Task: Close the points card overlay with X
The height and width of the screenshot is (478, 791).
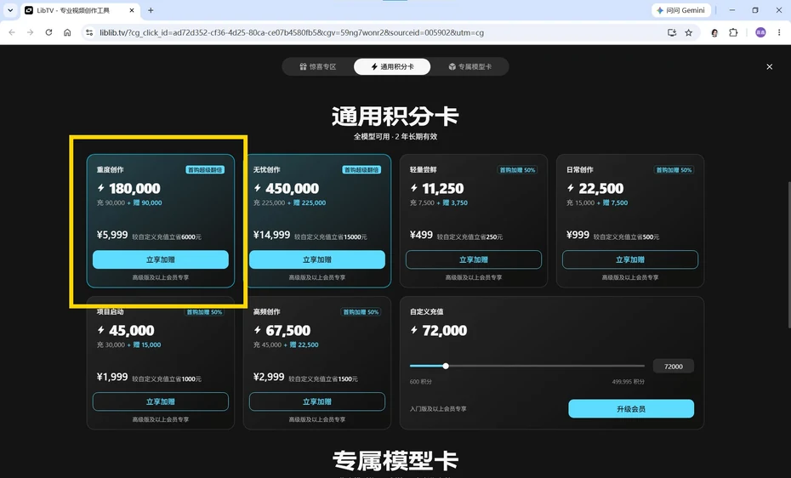Action: [769, 66]
